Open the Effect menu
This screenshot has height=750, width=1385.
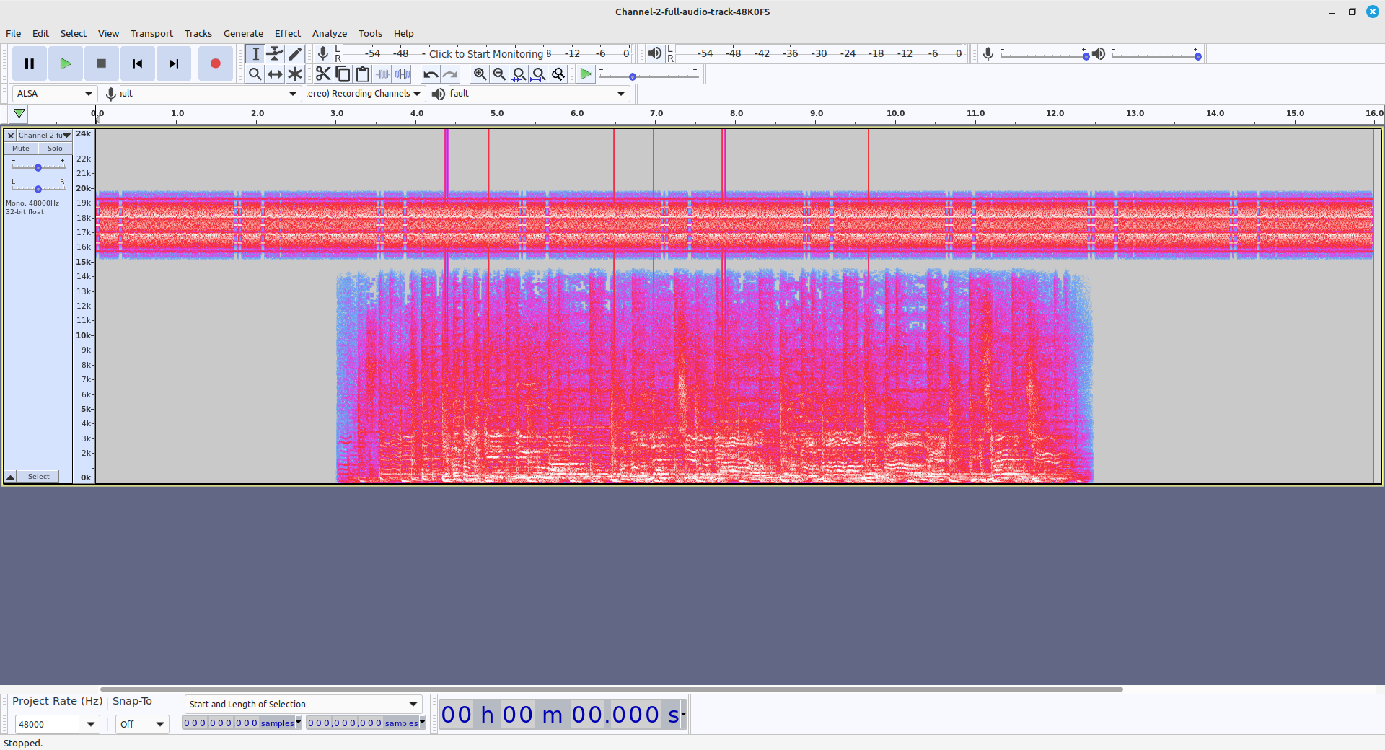point(287,33)
